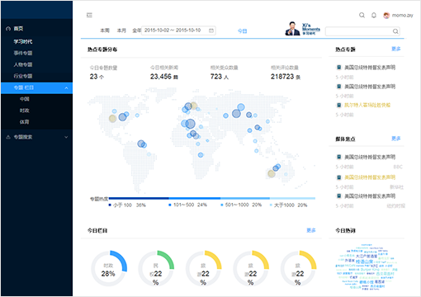Open notifications bell icon
This screenshot has height=297, width=421.
374,15
